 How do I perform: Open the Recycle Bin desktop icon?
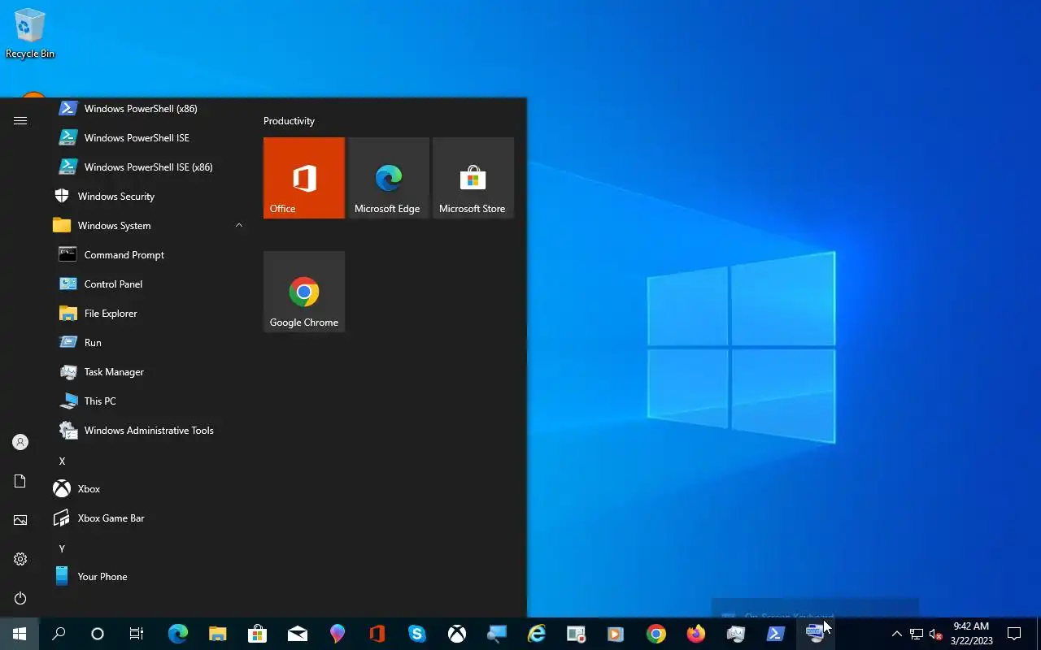point(30,34)
